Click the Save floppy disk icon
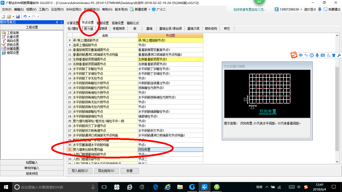Viewport: 342px width, 192px height. pyautogui.click(x=18, y=16)
